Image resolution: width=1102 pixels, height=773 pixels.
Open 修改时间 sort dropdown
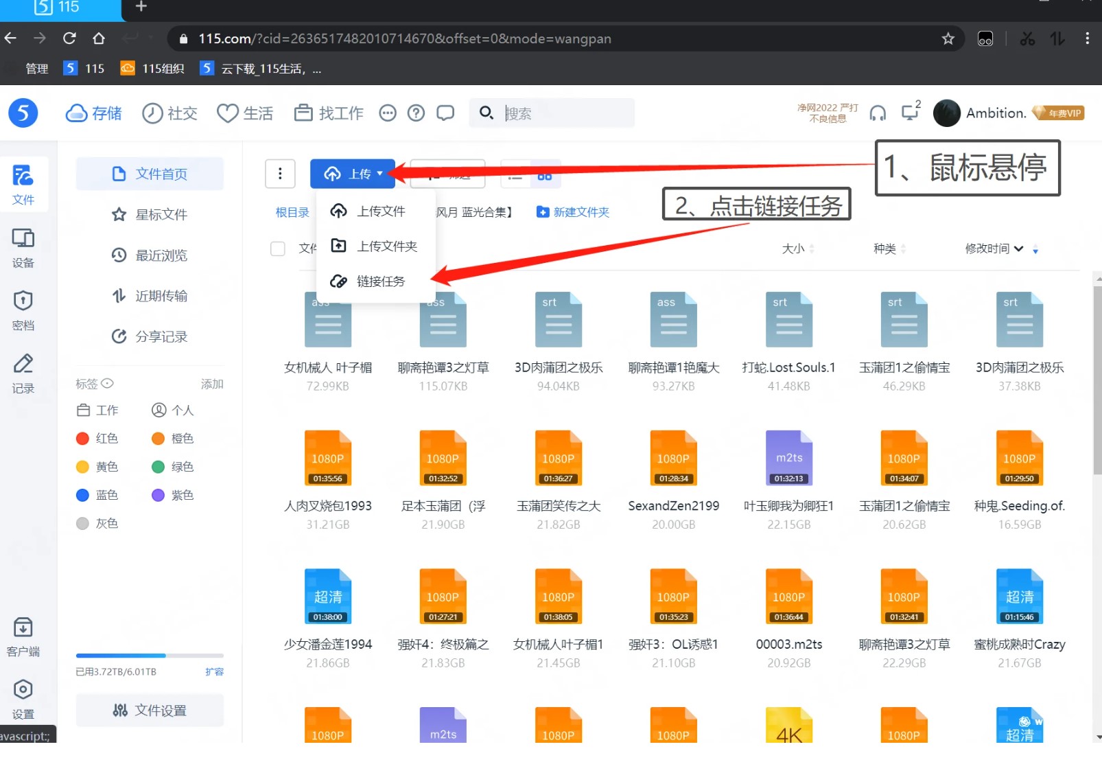pos(994,249)
